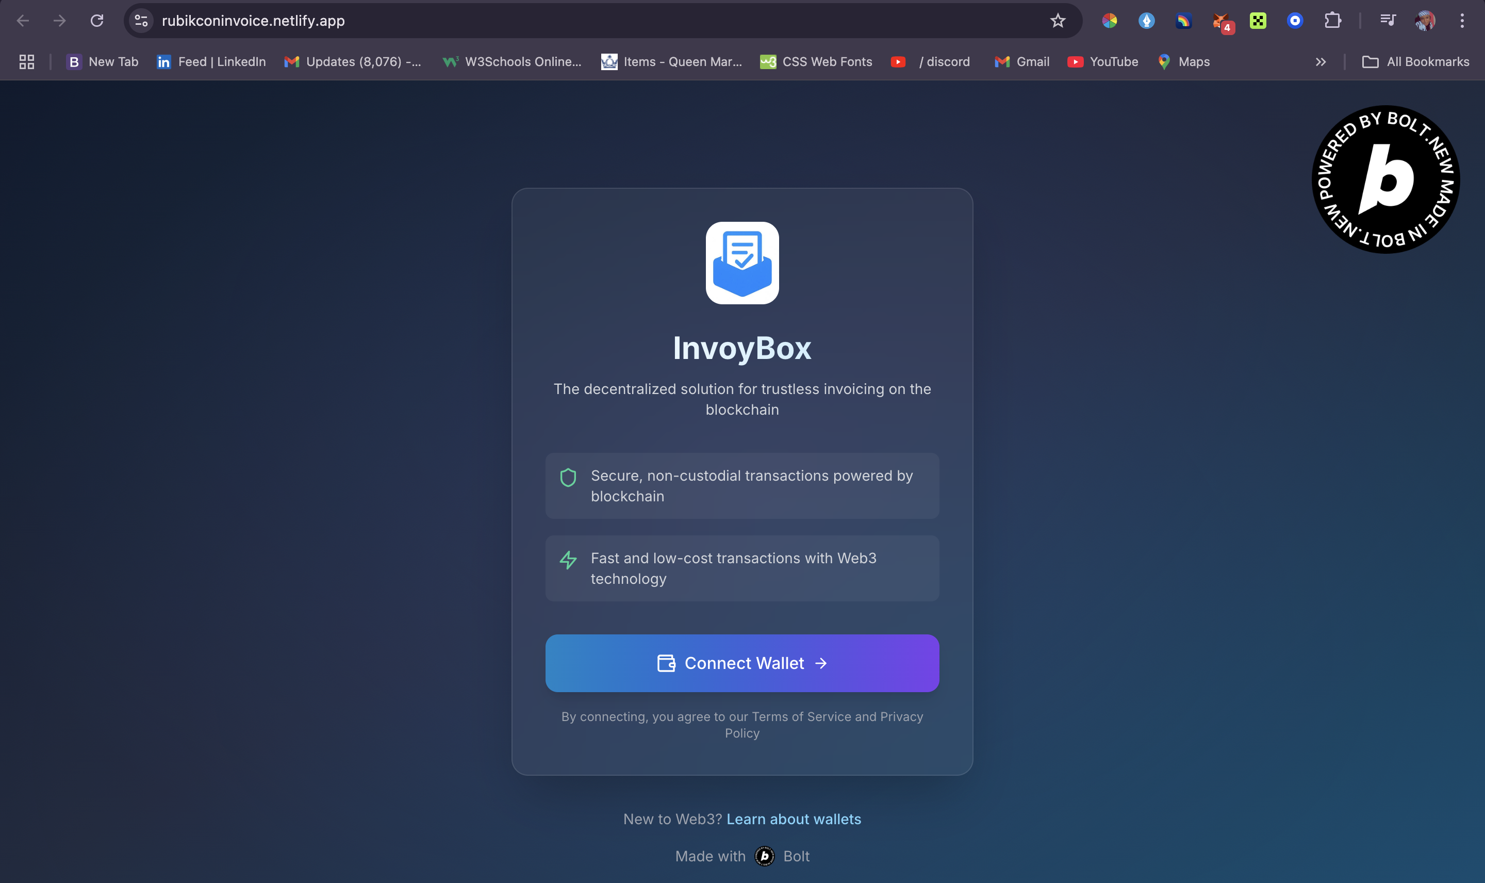The width and height of the screenshot is (1485, 883).
Task: Open the All Bookmarks folder
Action: [1415, 62]
